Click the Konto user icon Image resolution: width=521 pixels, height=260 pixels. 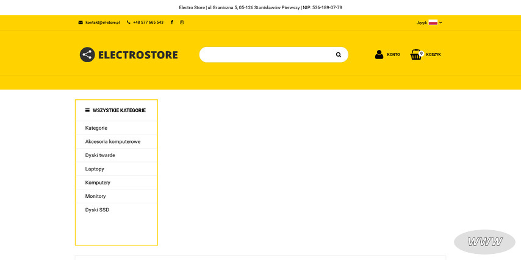[379, 54]
